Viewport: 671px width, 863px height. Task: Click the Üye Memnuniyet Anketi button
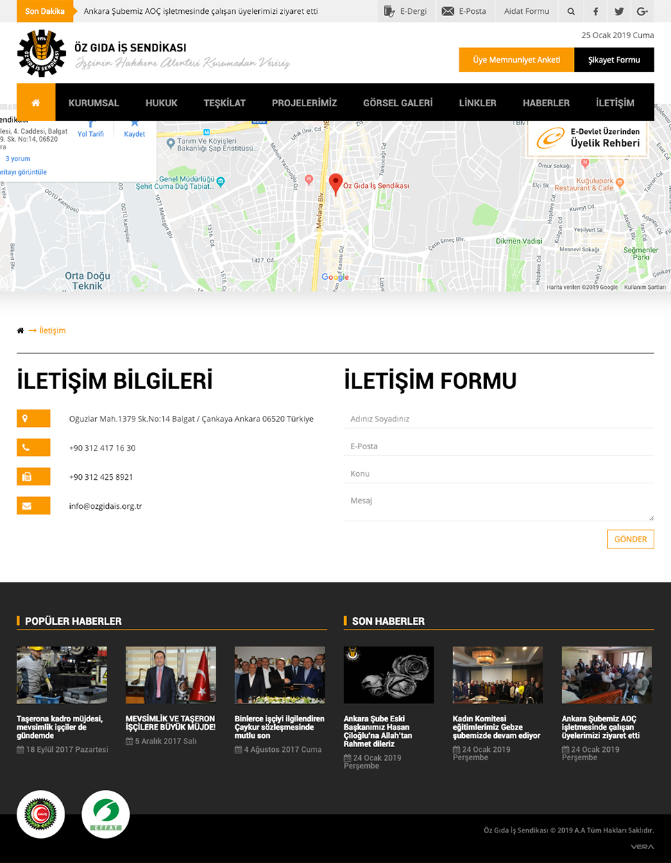[x=517, y=60]
